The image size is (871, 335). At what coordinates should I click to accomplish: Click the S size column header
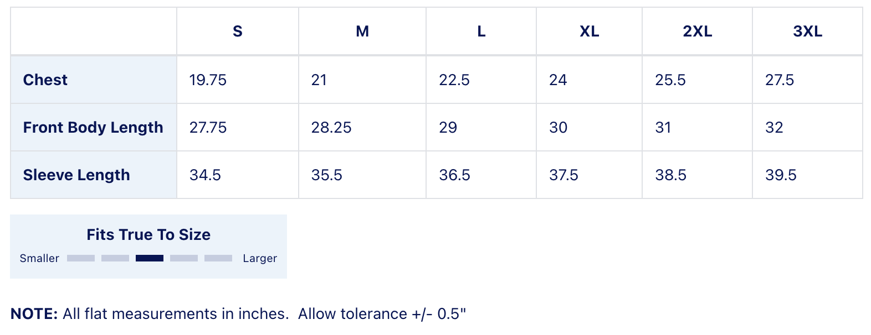(238, 32)
